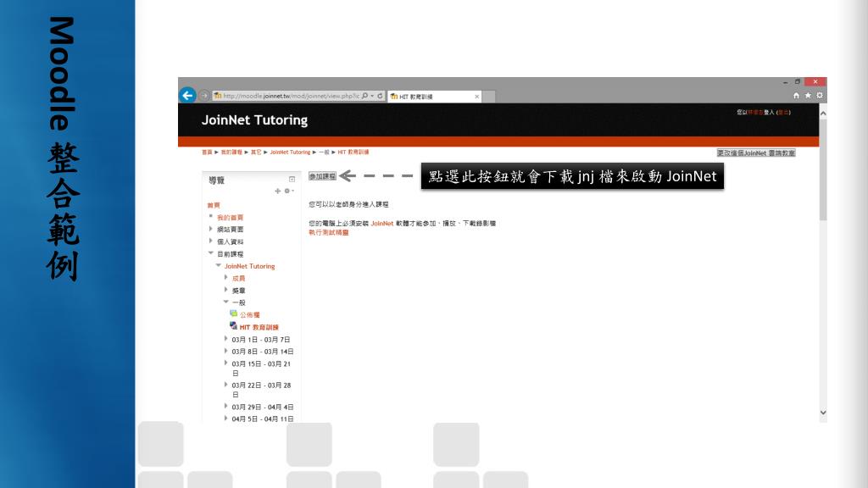Open HIT 教育訓練 in navigation tree
The width and height of the screenshot is (868, 488).
(x=259, y=328)
